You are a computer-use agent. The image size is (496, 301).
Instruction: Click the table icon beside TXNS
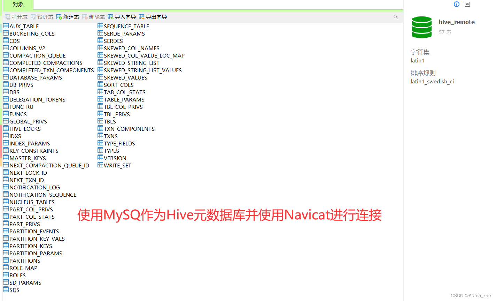[100, 136]
